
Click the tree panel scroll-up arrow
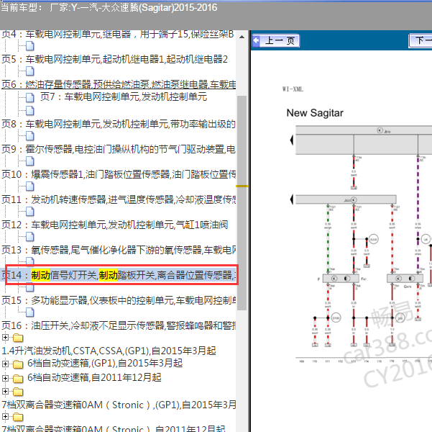[242, 37]
